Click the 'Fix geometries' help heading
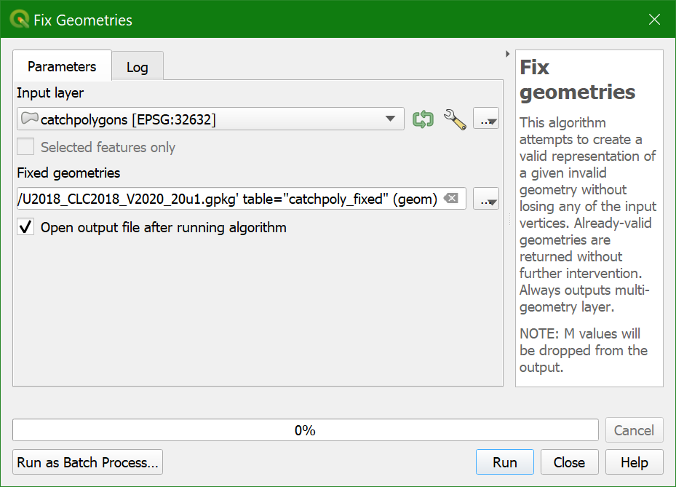The height and width of the screenshot is (487, 676). 577,79
